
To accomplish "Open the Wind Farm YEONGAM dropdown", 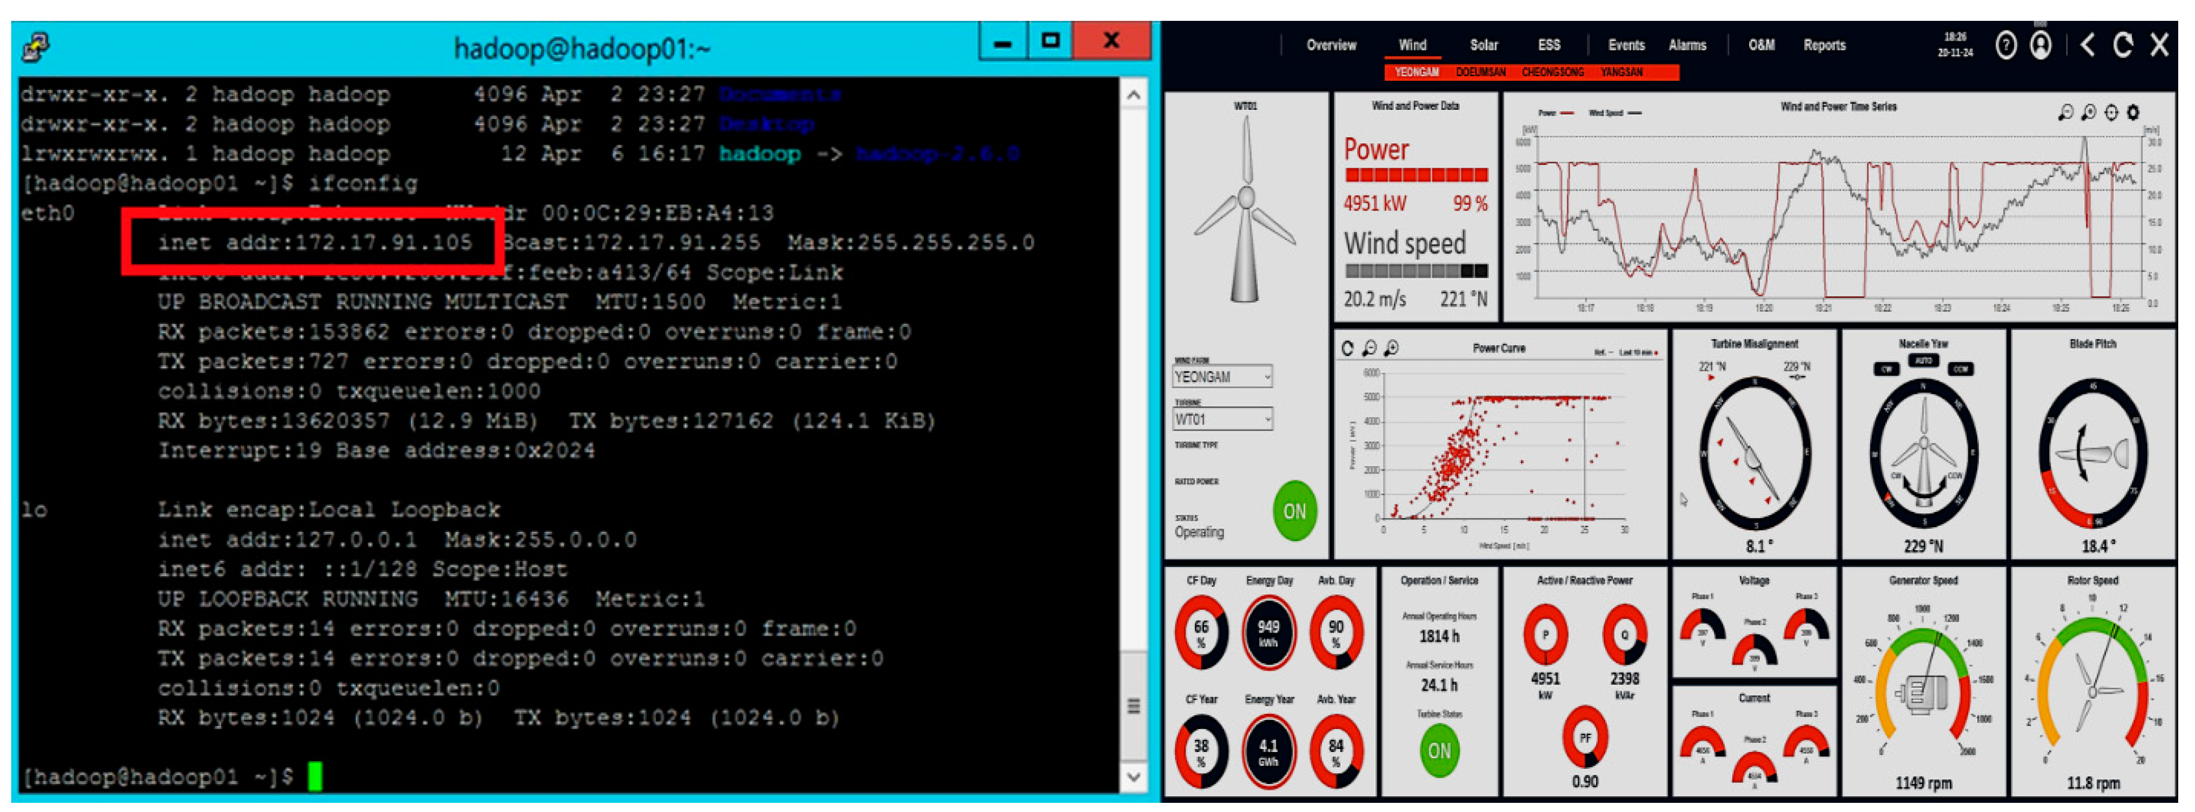I will pos(1222,377).
